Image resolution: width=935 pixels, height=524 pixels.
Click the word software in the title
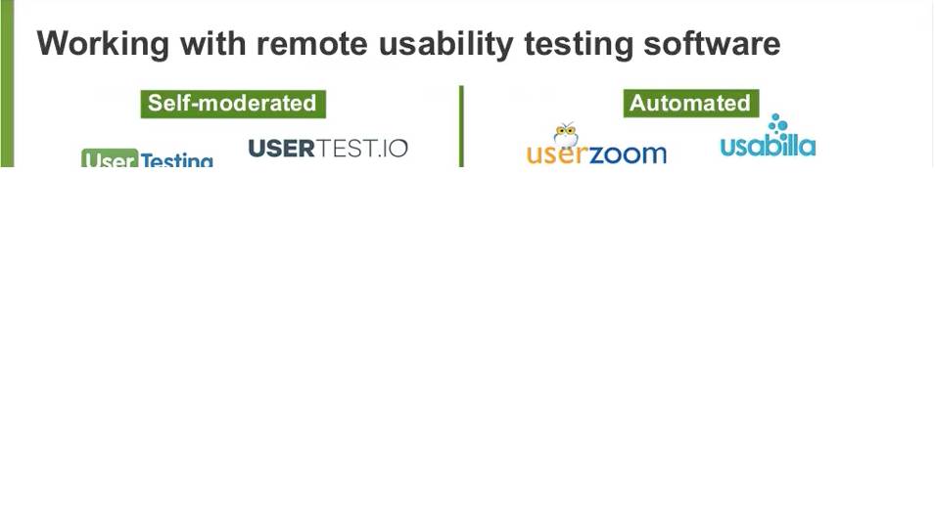(x=712, y=43)
